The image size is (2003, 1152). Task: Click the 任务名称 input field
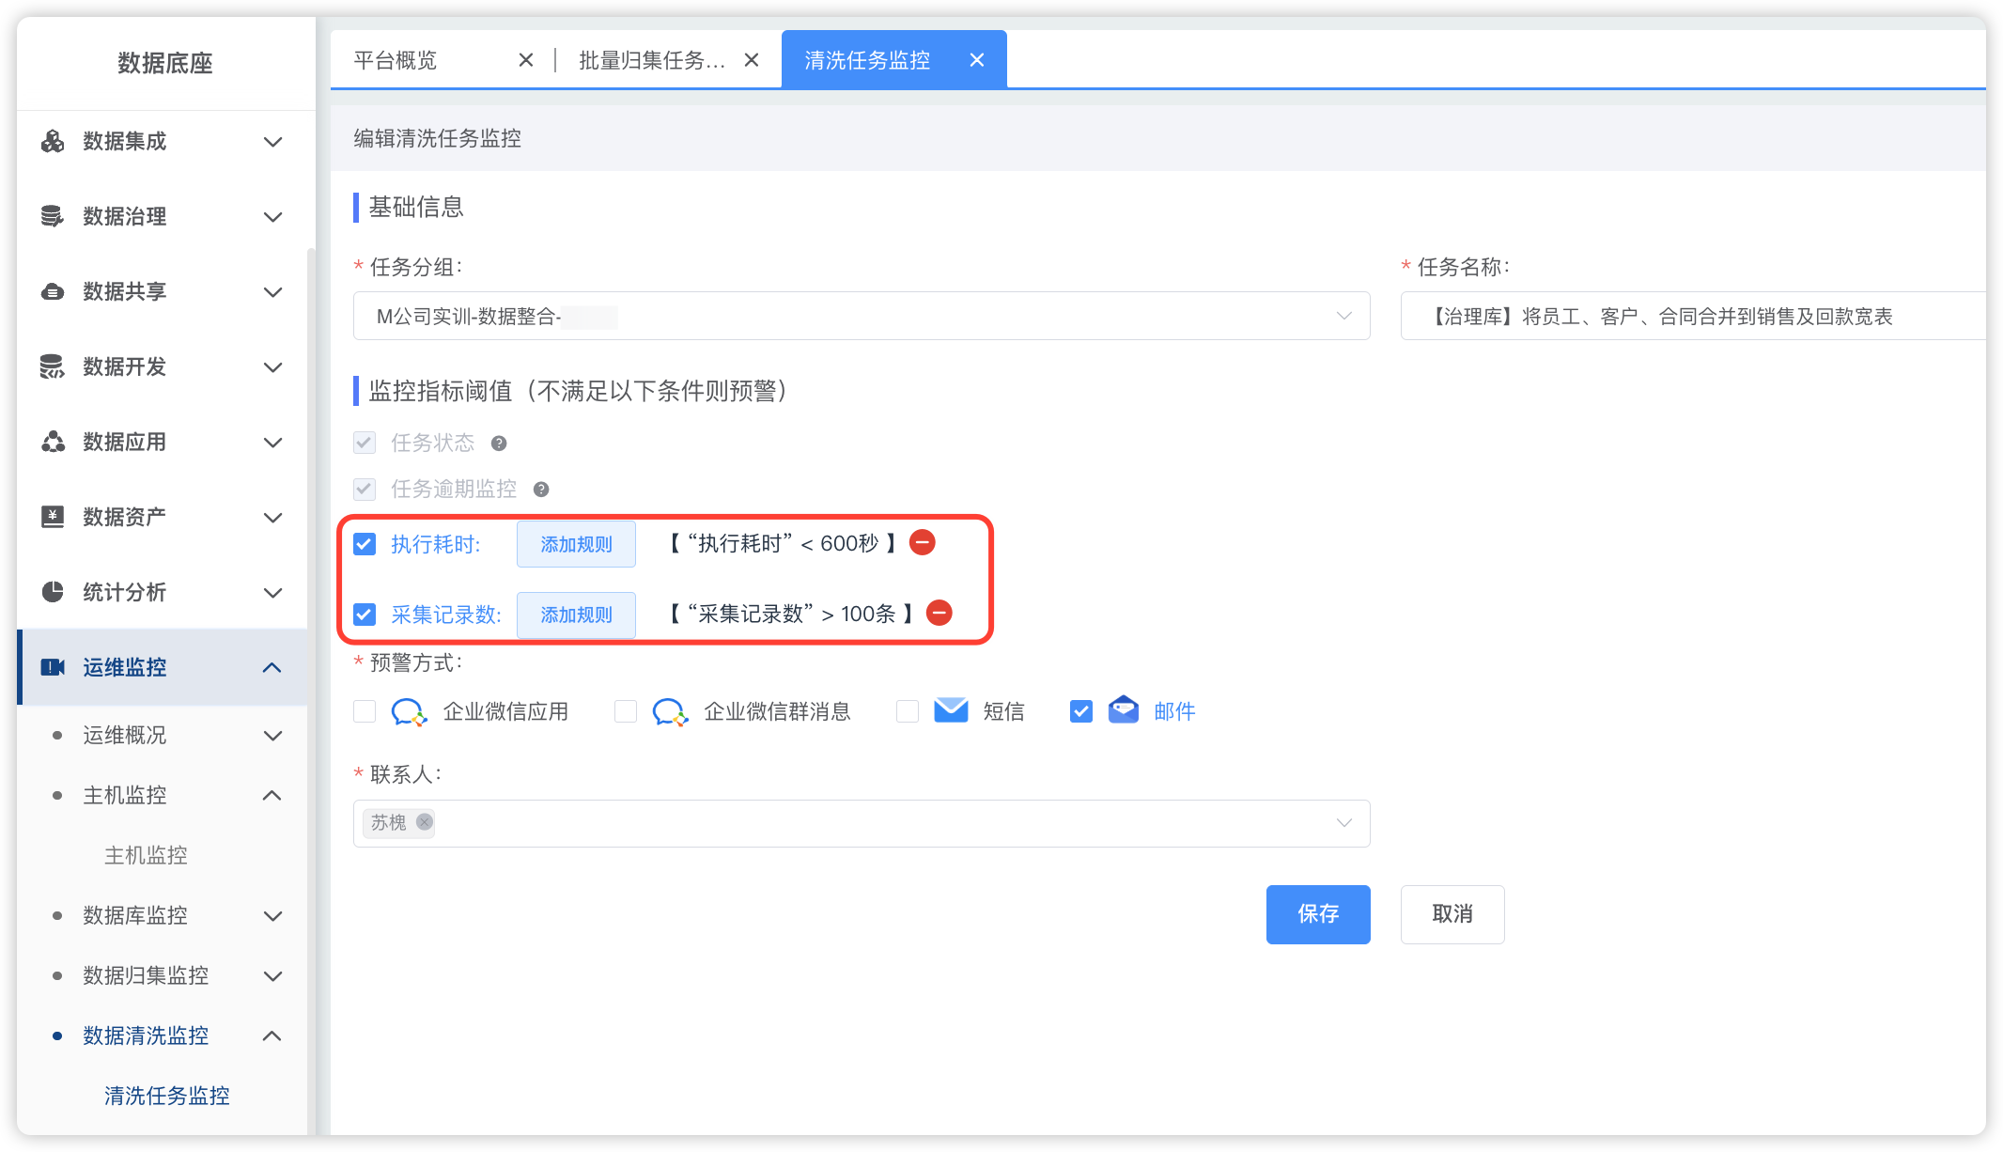coord(1691,316)
